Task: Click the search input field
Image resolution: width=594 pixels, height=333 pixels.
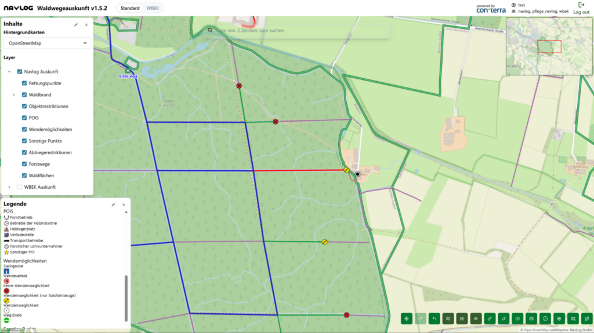Action: pos(298,30)
